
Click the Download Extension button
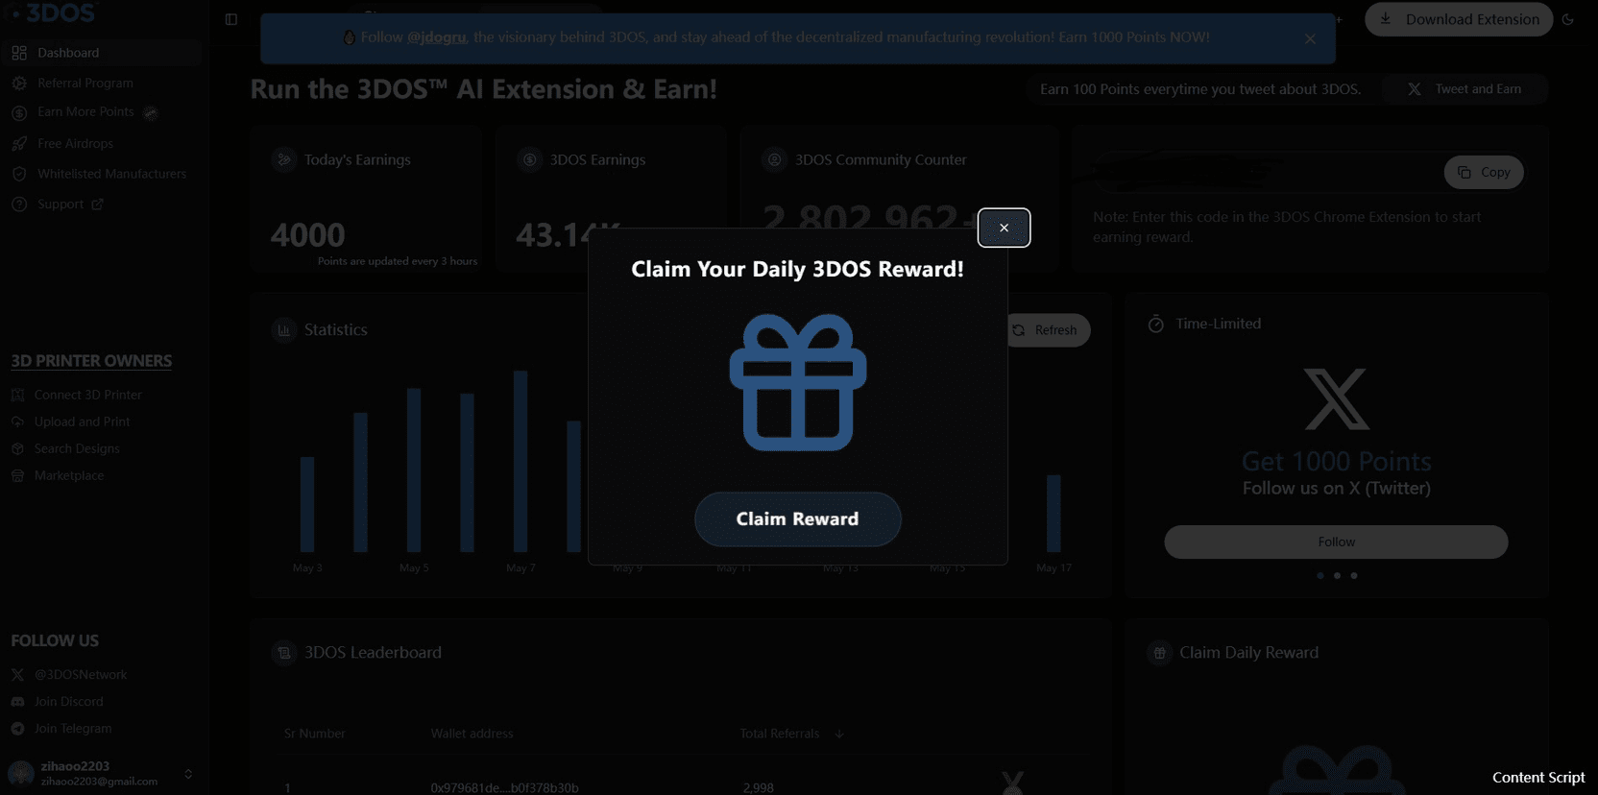pos(1459,19)
